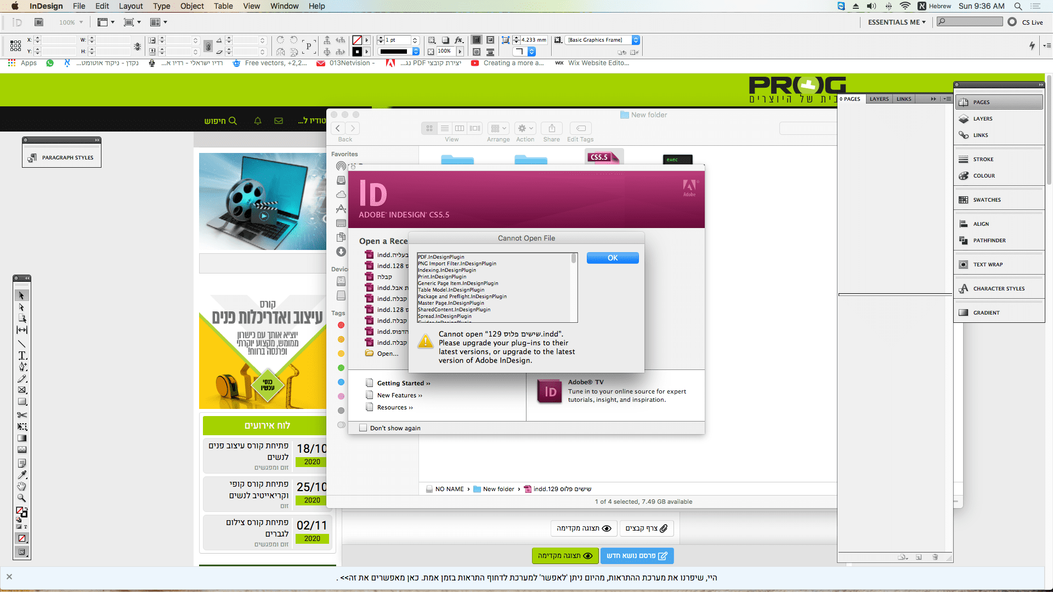Select the Type tool in toolbox
The height and width of the screenshot is (592, 1053).
click(22, 355)
